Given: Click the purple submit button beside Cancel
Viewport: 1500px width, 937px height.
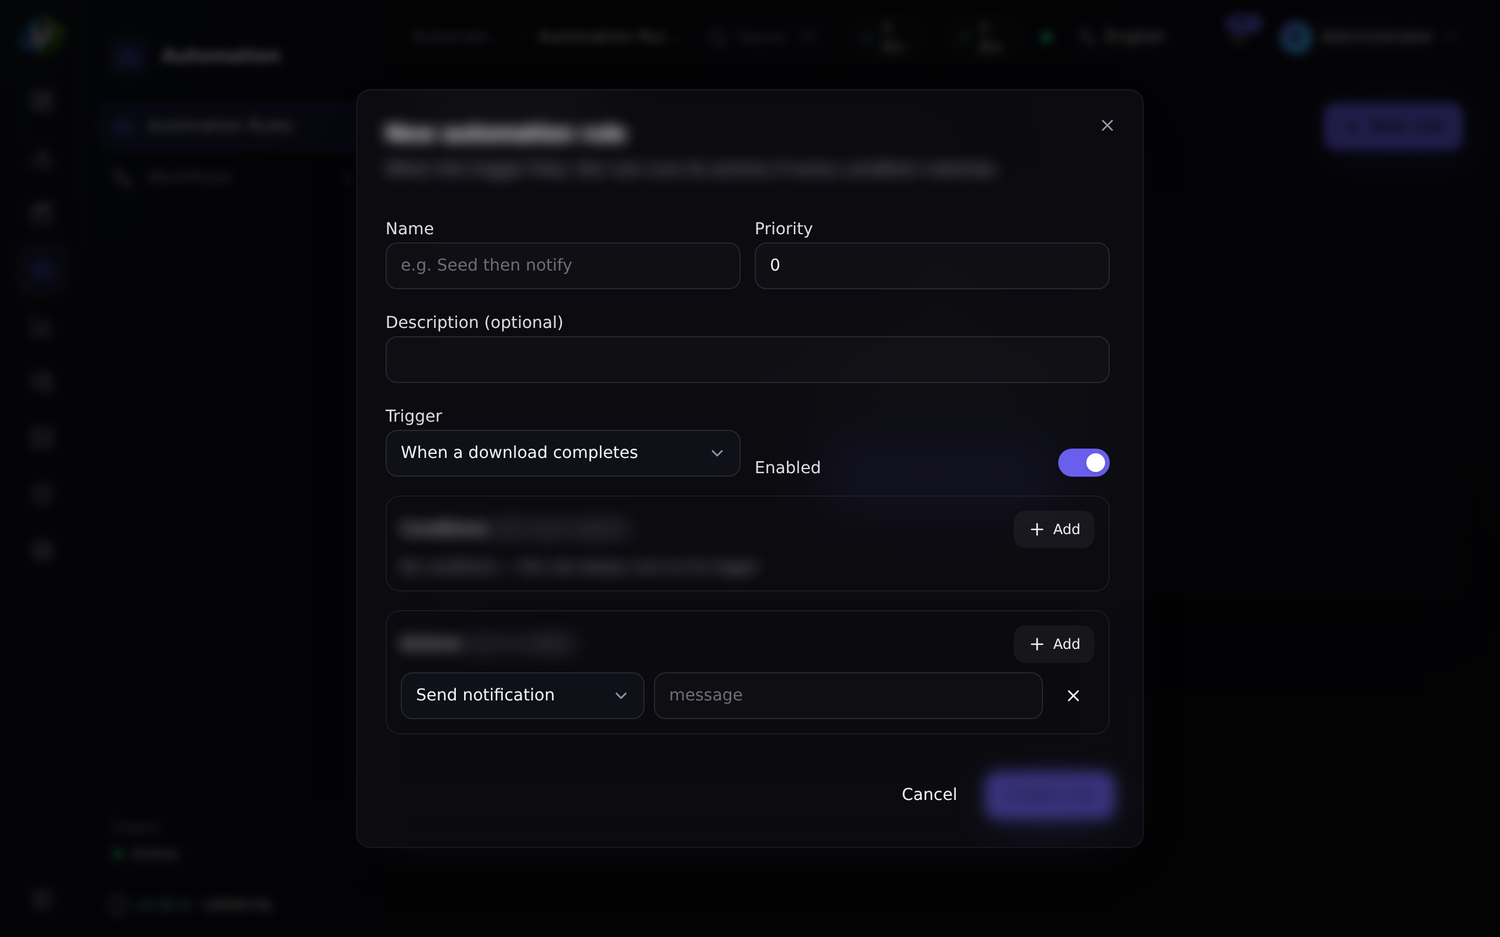Looking at the screenshot, I should tap(1049, 795).
